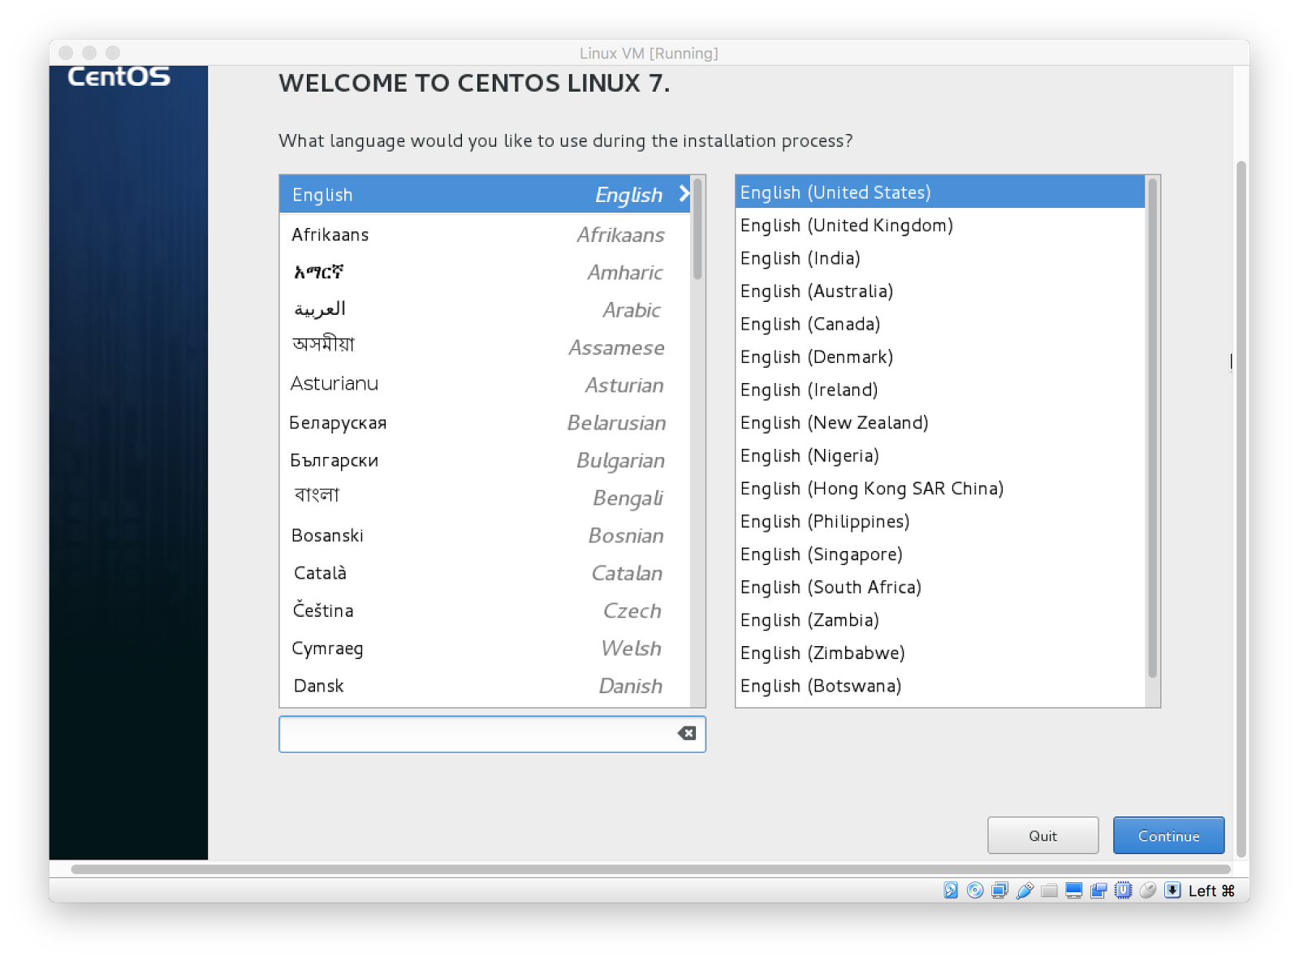The height and width of the screenshot is (961, 1299).
Task: Click the Continue button
Action: (1168, 835)
